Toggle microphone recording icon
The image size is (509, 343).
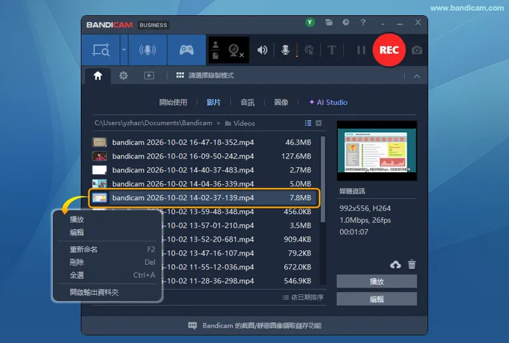[x=285, y=50]
